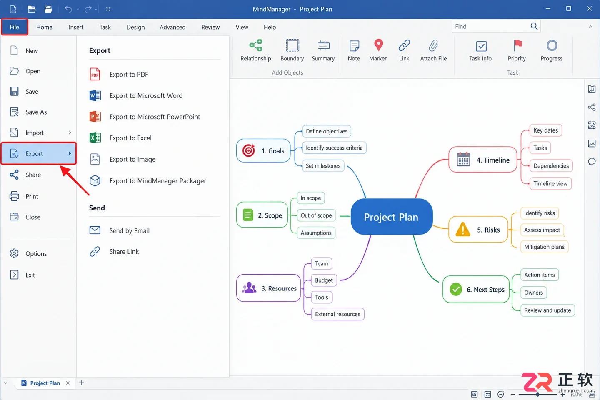Viewport: 600px width, 400px height.
Task: Open the share panel icon in right sidebar
Action: click(592, 107)
